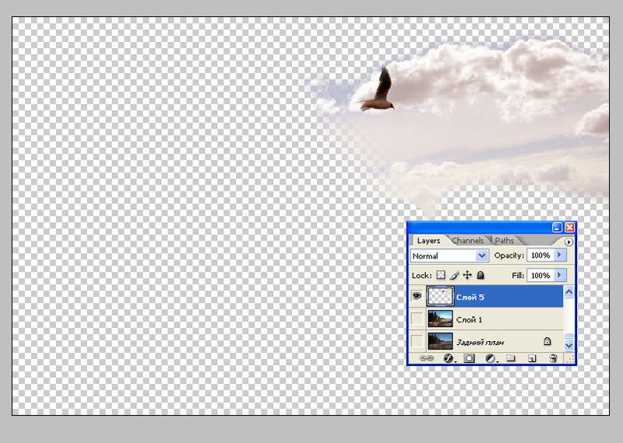Click the flying seagull on the canvas
The image size is (623, 443).
click(379, 90)
